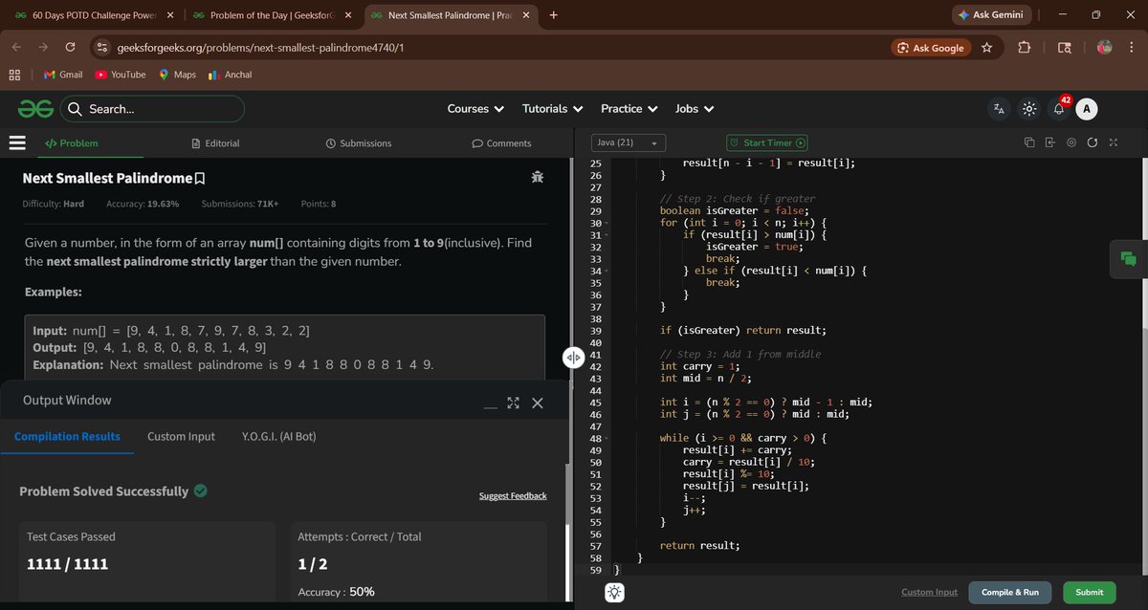Select the Compilation Results tab
This screenshot has height=610, width=1148.
pos(67,436)
